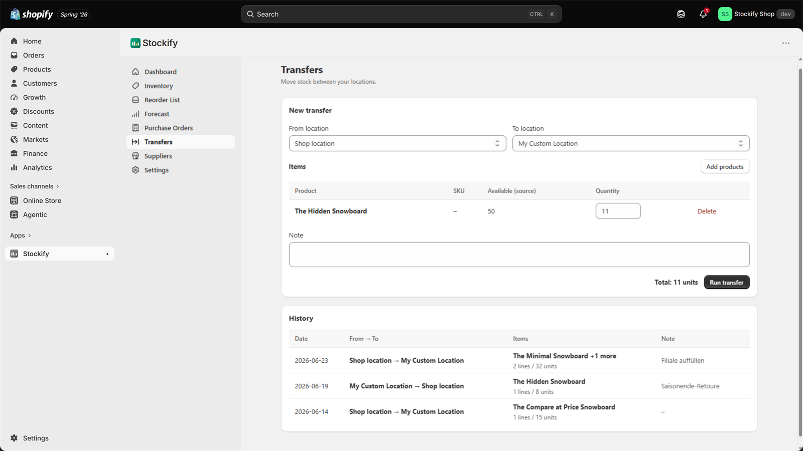Open the sidekick assistant icon in top bar
803x451 pixels.
[681, 14]
